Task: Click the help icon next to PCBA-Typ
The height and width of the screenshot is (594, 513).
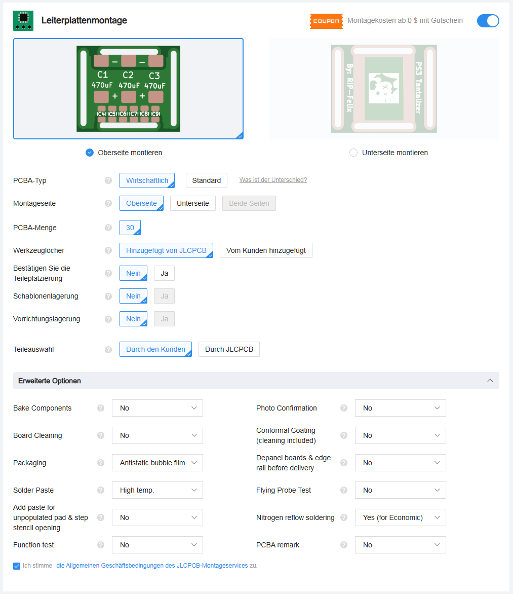Action: point(108,180)
